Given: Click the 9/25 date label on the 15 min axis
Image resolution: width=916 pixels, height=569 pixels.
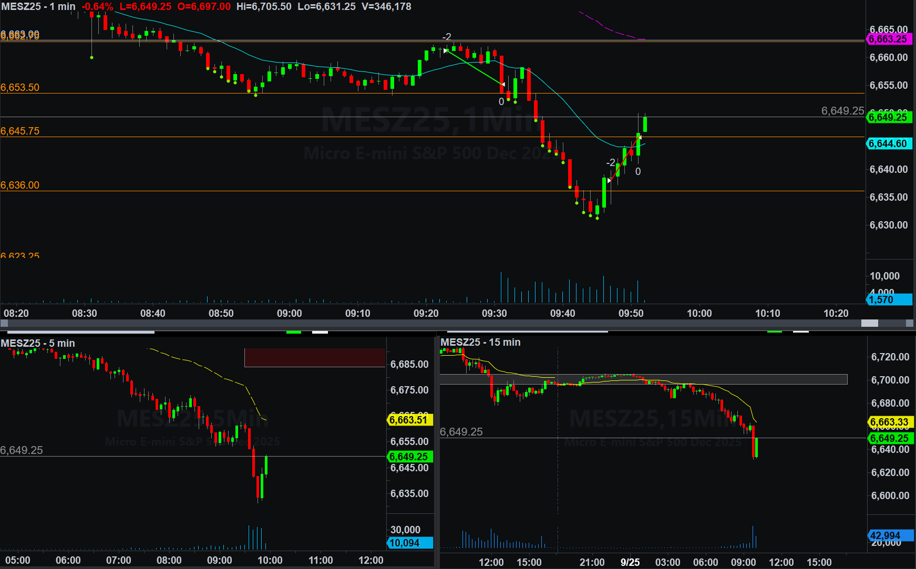Looking at the screenshot, I should pyautogui.click(x=630, y=562).
